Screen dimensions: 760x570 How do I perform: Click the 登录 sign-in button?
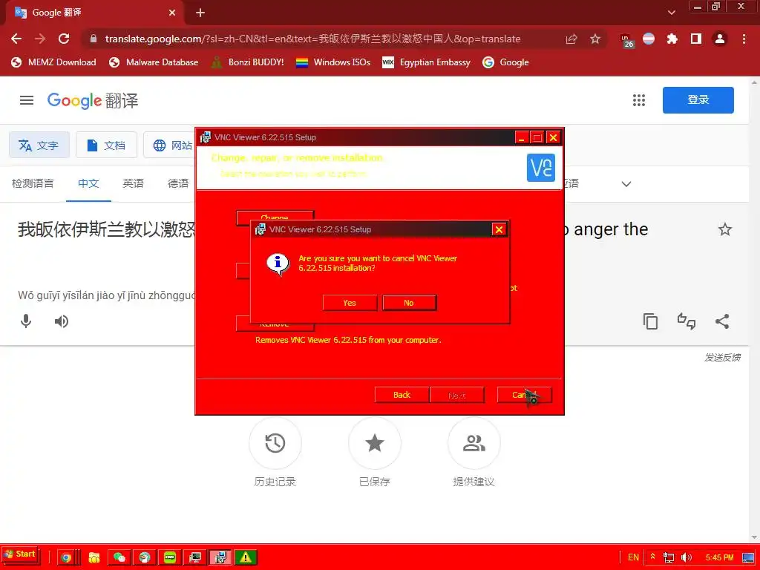pos(698,100)
